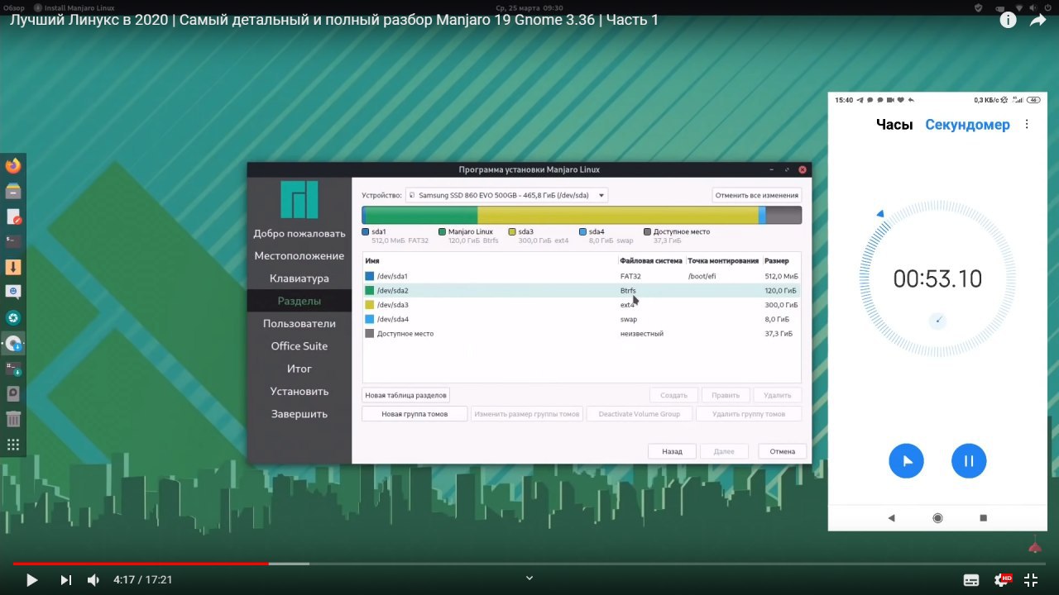Image resolution: width=1059 pixels, height=595 pixels.
Task: Click Новая таблица разделов button
Action: (405, 395)
